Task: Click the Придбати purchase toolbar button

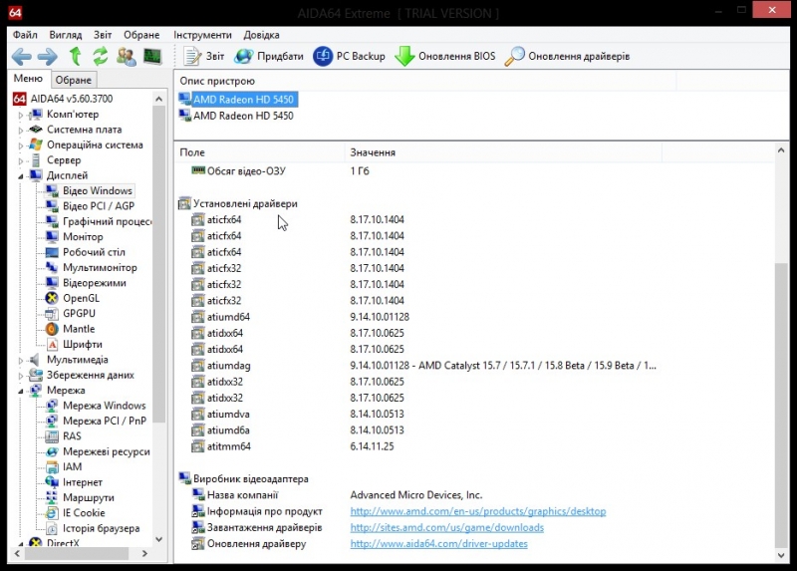Action: pos(269,56)
